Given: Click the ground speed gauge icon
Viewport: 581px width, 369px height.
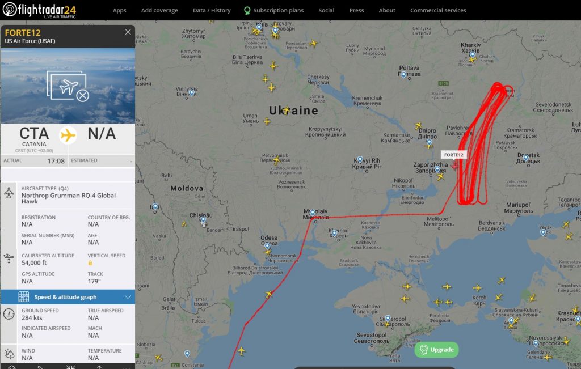Looking at the screenshot, I should pyautogui.click(x=9, y=314).
